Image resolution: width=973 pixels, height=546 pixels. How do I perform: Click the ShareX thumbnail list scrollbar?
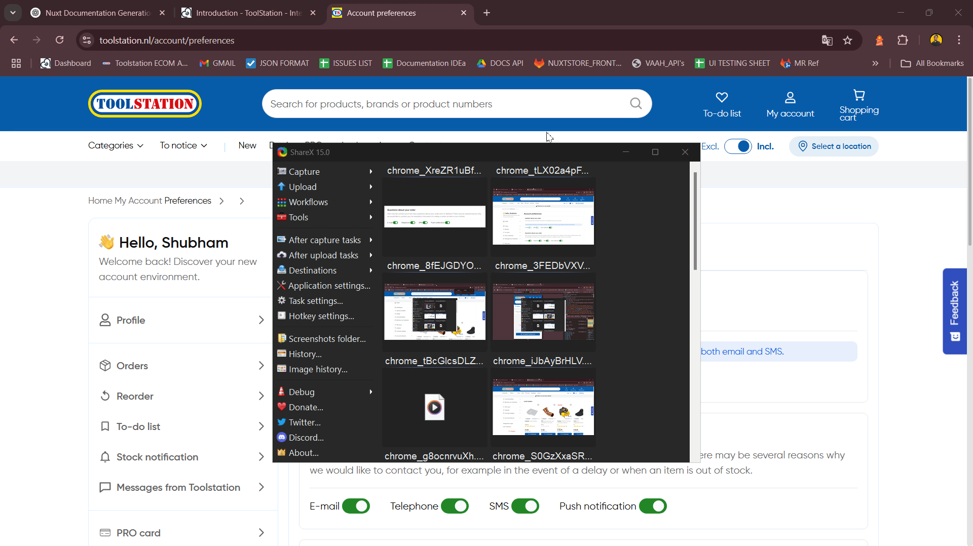click(695, 221)
